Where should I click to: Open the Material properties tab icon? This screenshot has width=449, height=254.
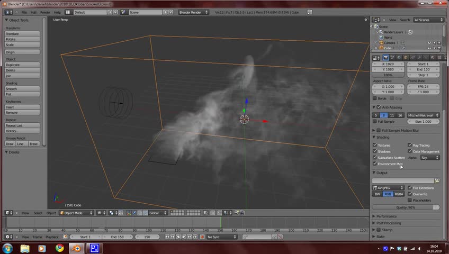coord(433,58)
